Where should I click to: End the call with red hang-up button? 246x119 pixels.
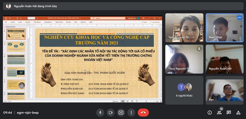coord(143,113)
